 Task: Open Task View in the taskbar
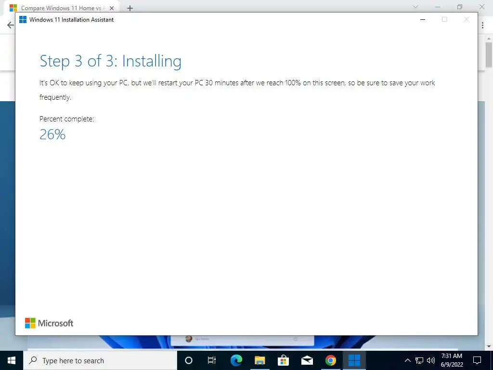[x=212, y=360]
